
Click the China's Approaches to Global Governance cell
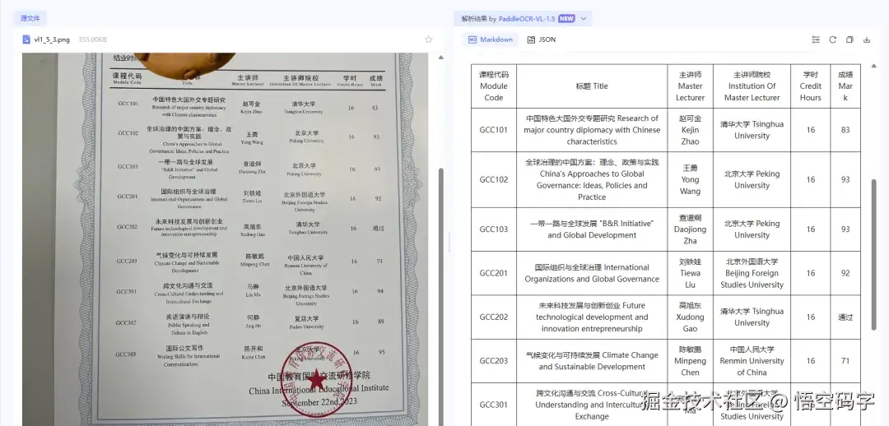(592, 179)
